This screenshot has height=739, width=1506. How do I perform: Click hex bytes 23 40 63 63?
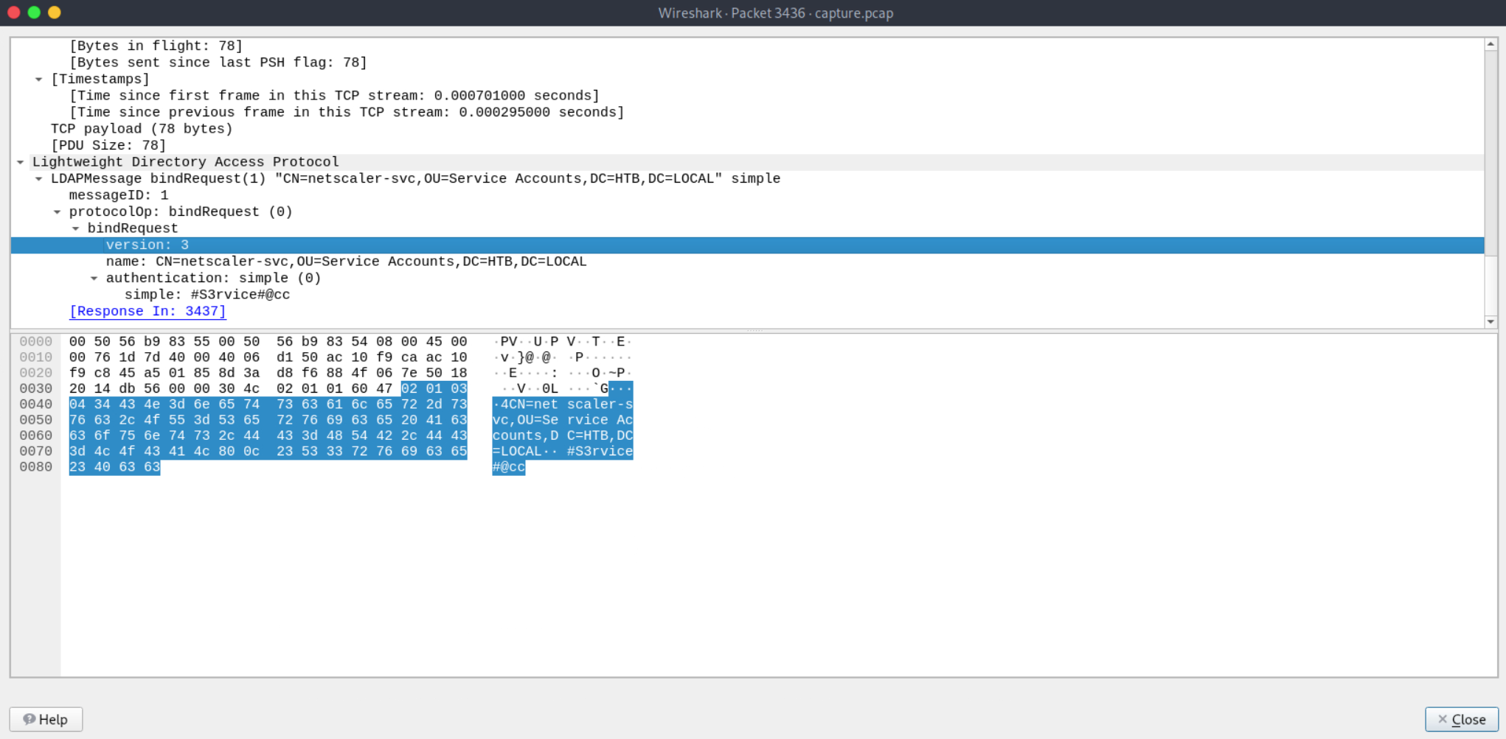[114, 467]
